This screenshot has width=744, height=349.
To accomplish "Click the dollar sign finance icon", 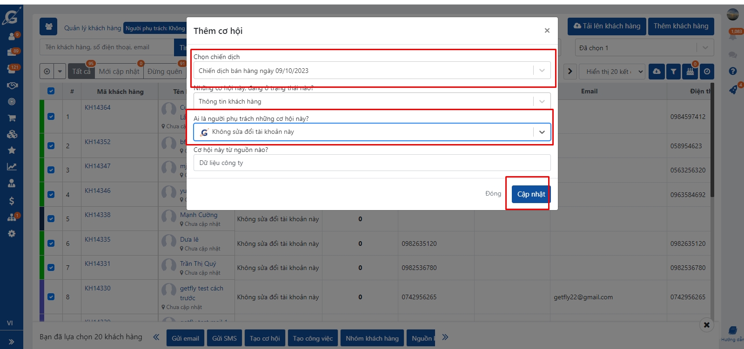I will [12, 201].
